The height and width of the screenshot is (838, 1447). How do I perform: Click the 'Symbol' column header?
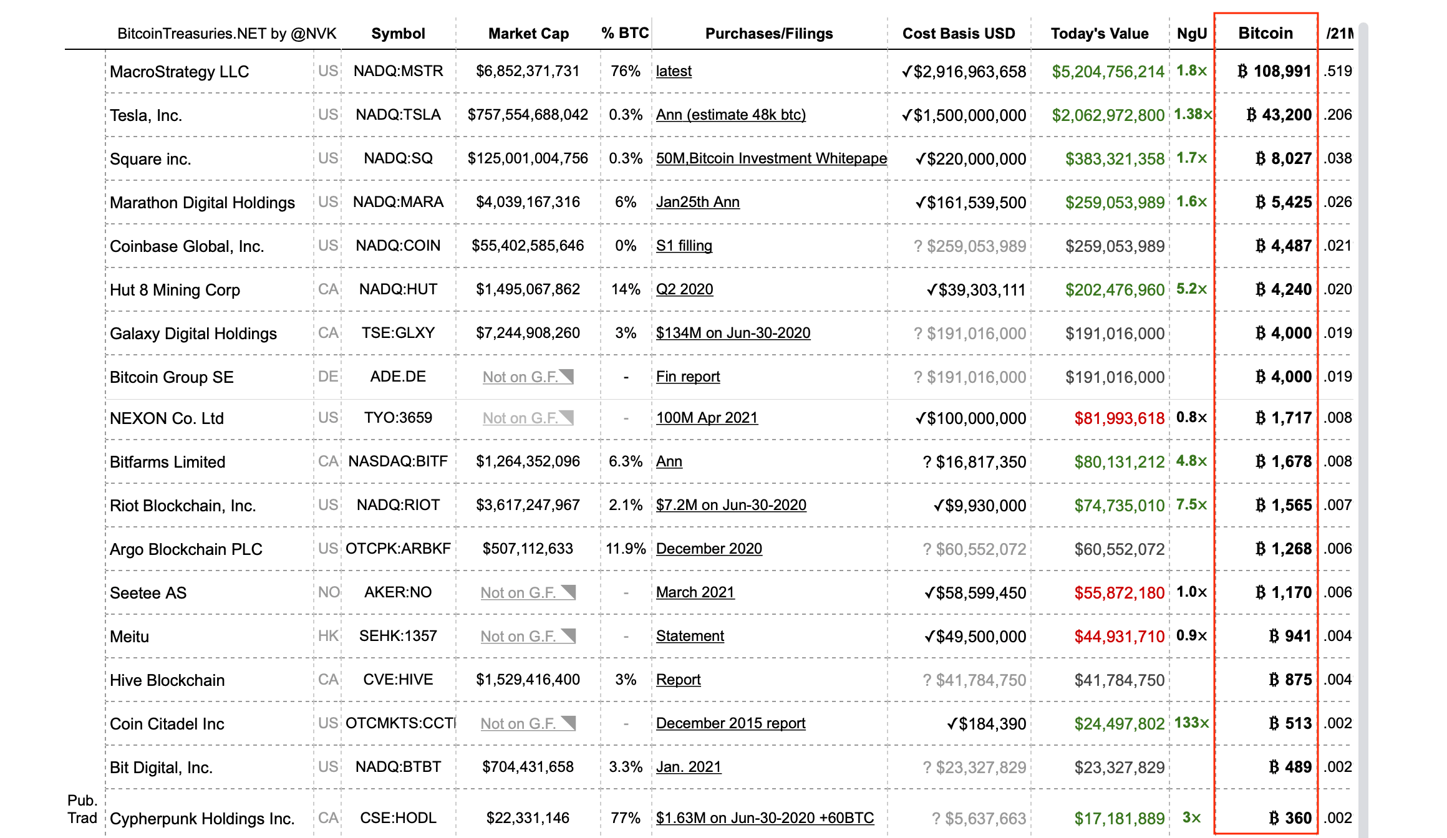coord(398,34)
